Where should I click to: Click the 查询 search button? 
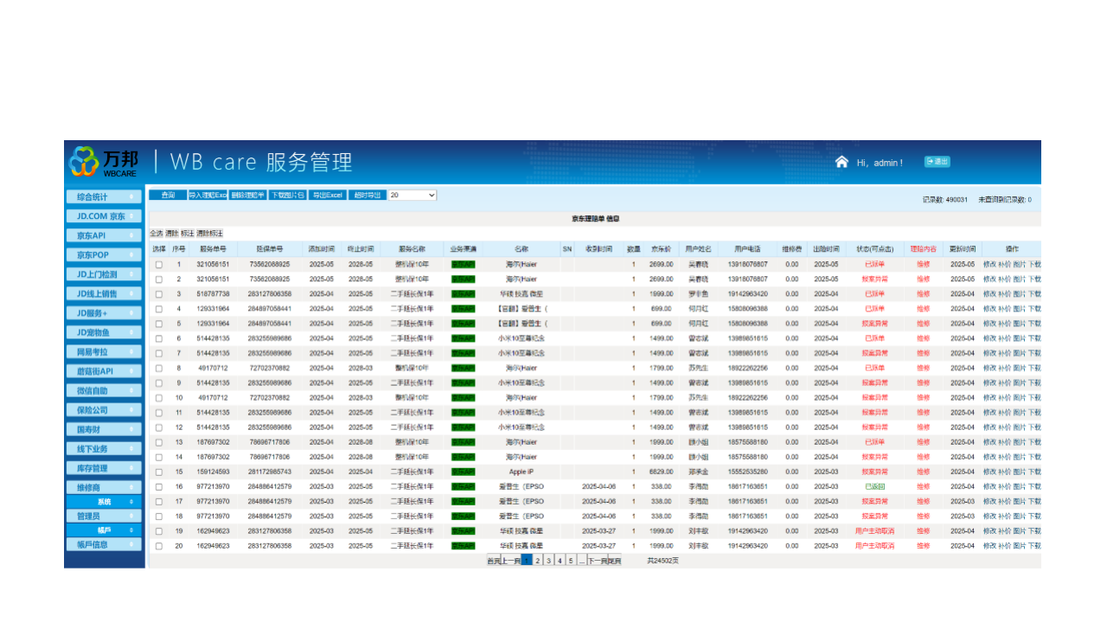(168, 196)
